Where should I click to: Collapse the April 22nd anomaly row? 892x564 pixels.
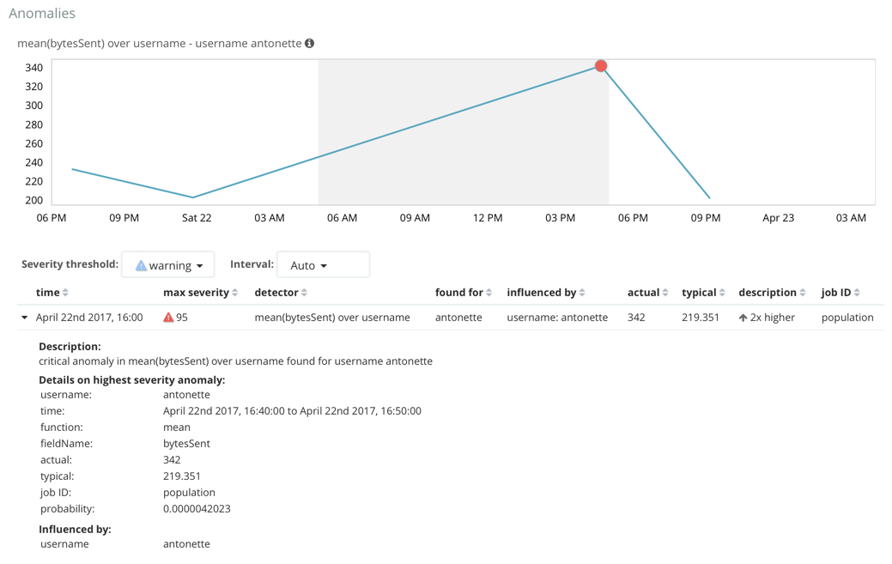[24, 318]
